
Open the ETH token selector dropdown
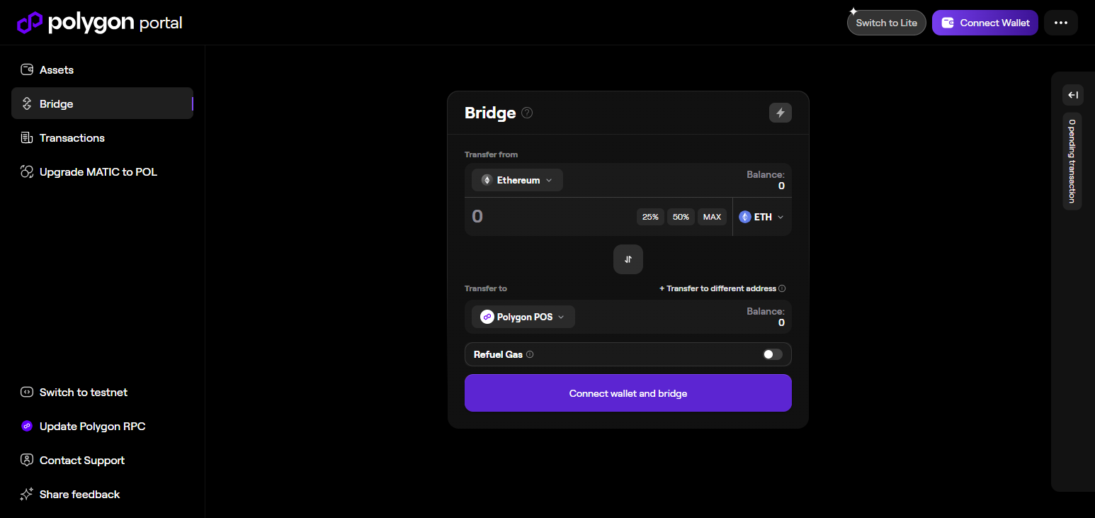pyautogui.click(x=761, y=216)
